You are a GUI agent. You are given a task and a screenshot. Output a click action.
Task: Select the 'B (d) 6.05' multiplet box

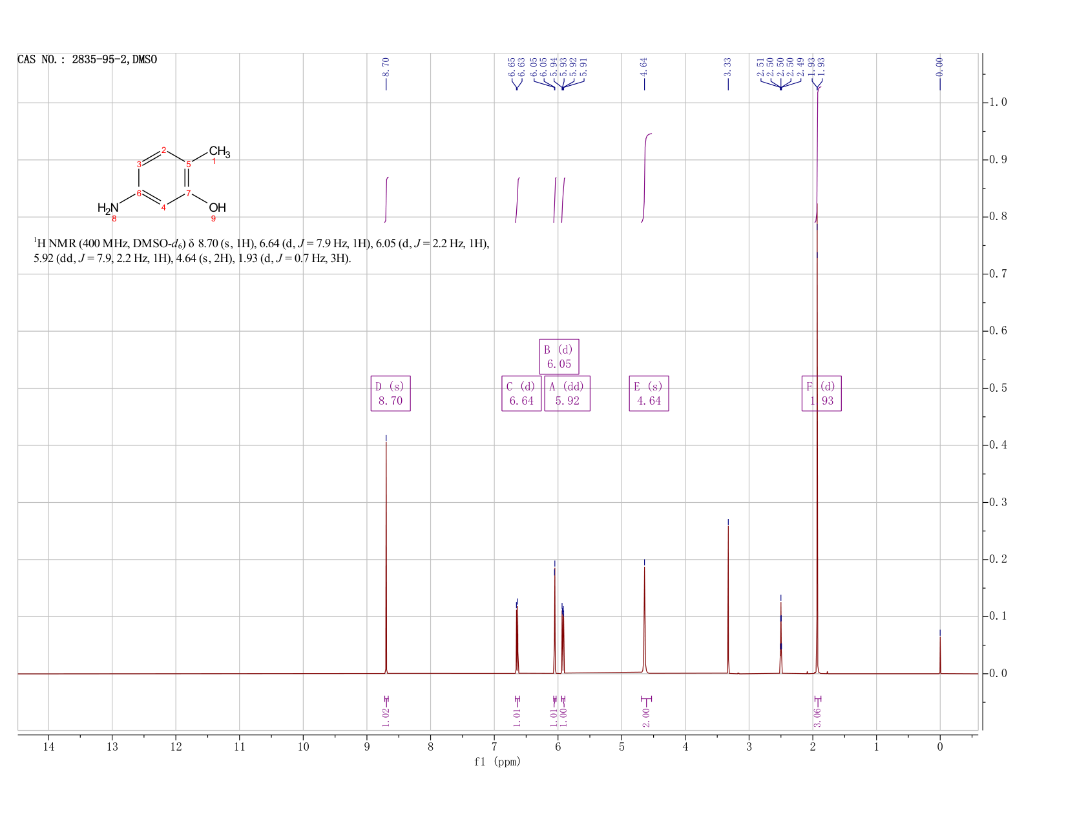(559, 356)
